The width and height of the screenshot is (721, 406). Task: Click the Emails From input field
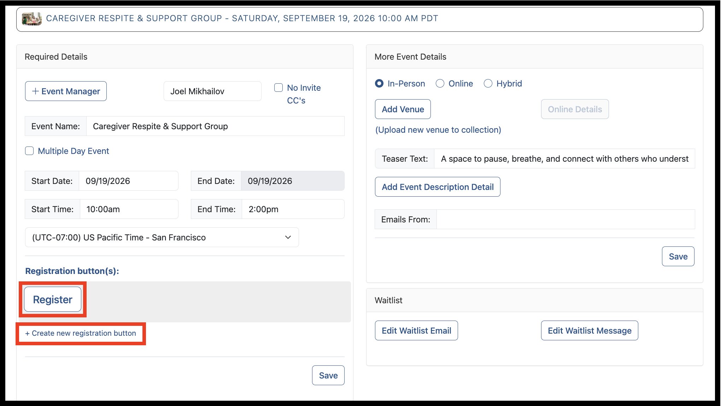click(565, 219)
